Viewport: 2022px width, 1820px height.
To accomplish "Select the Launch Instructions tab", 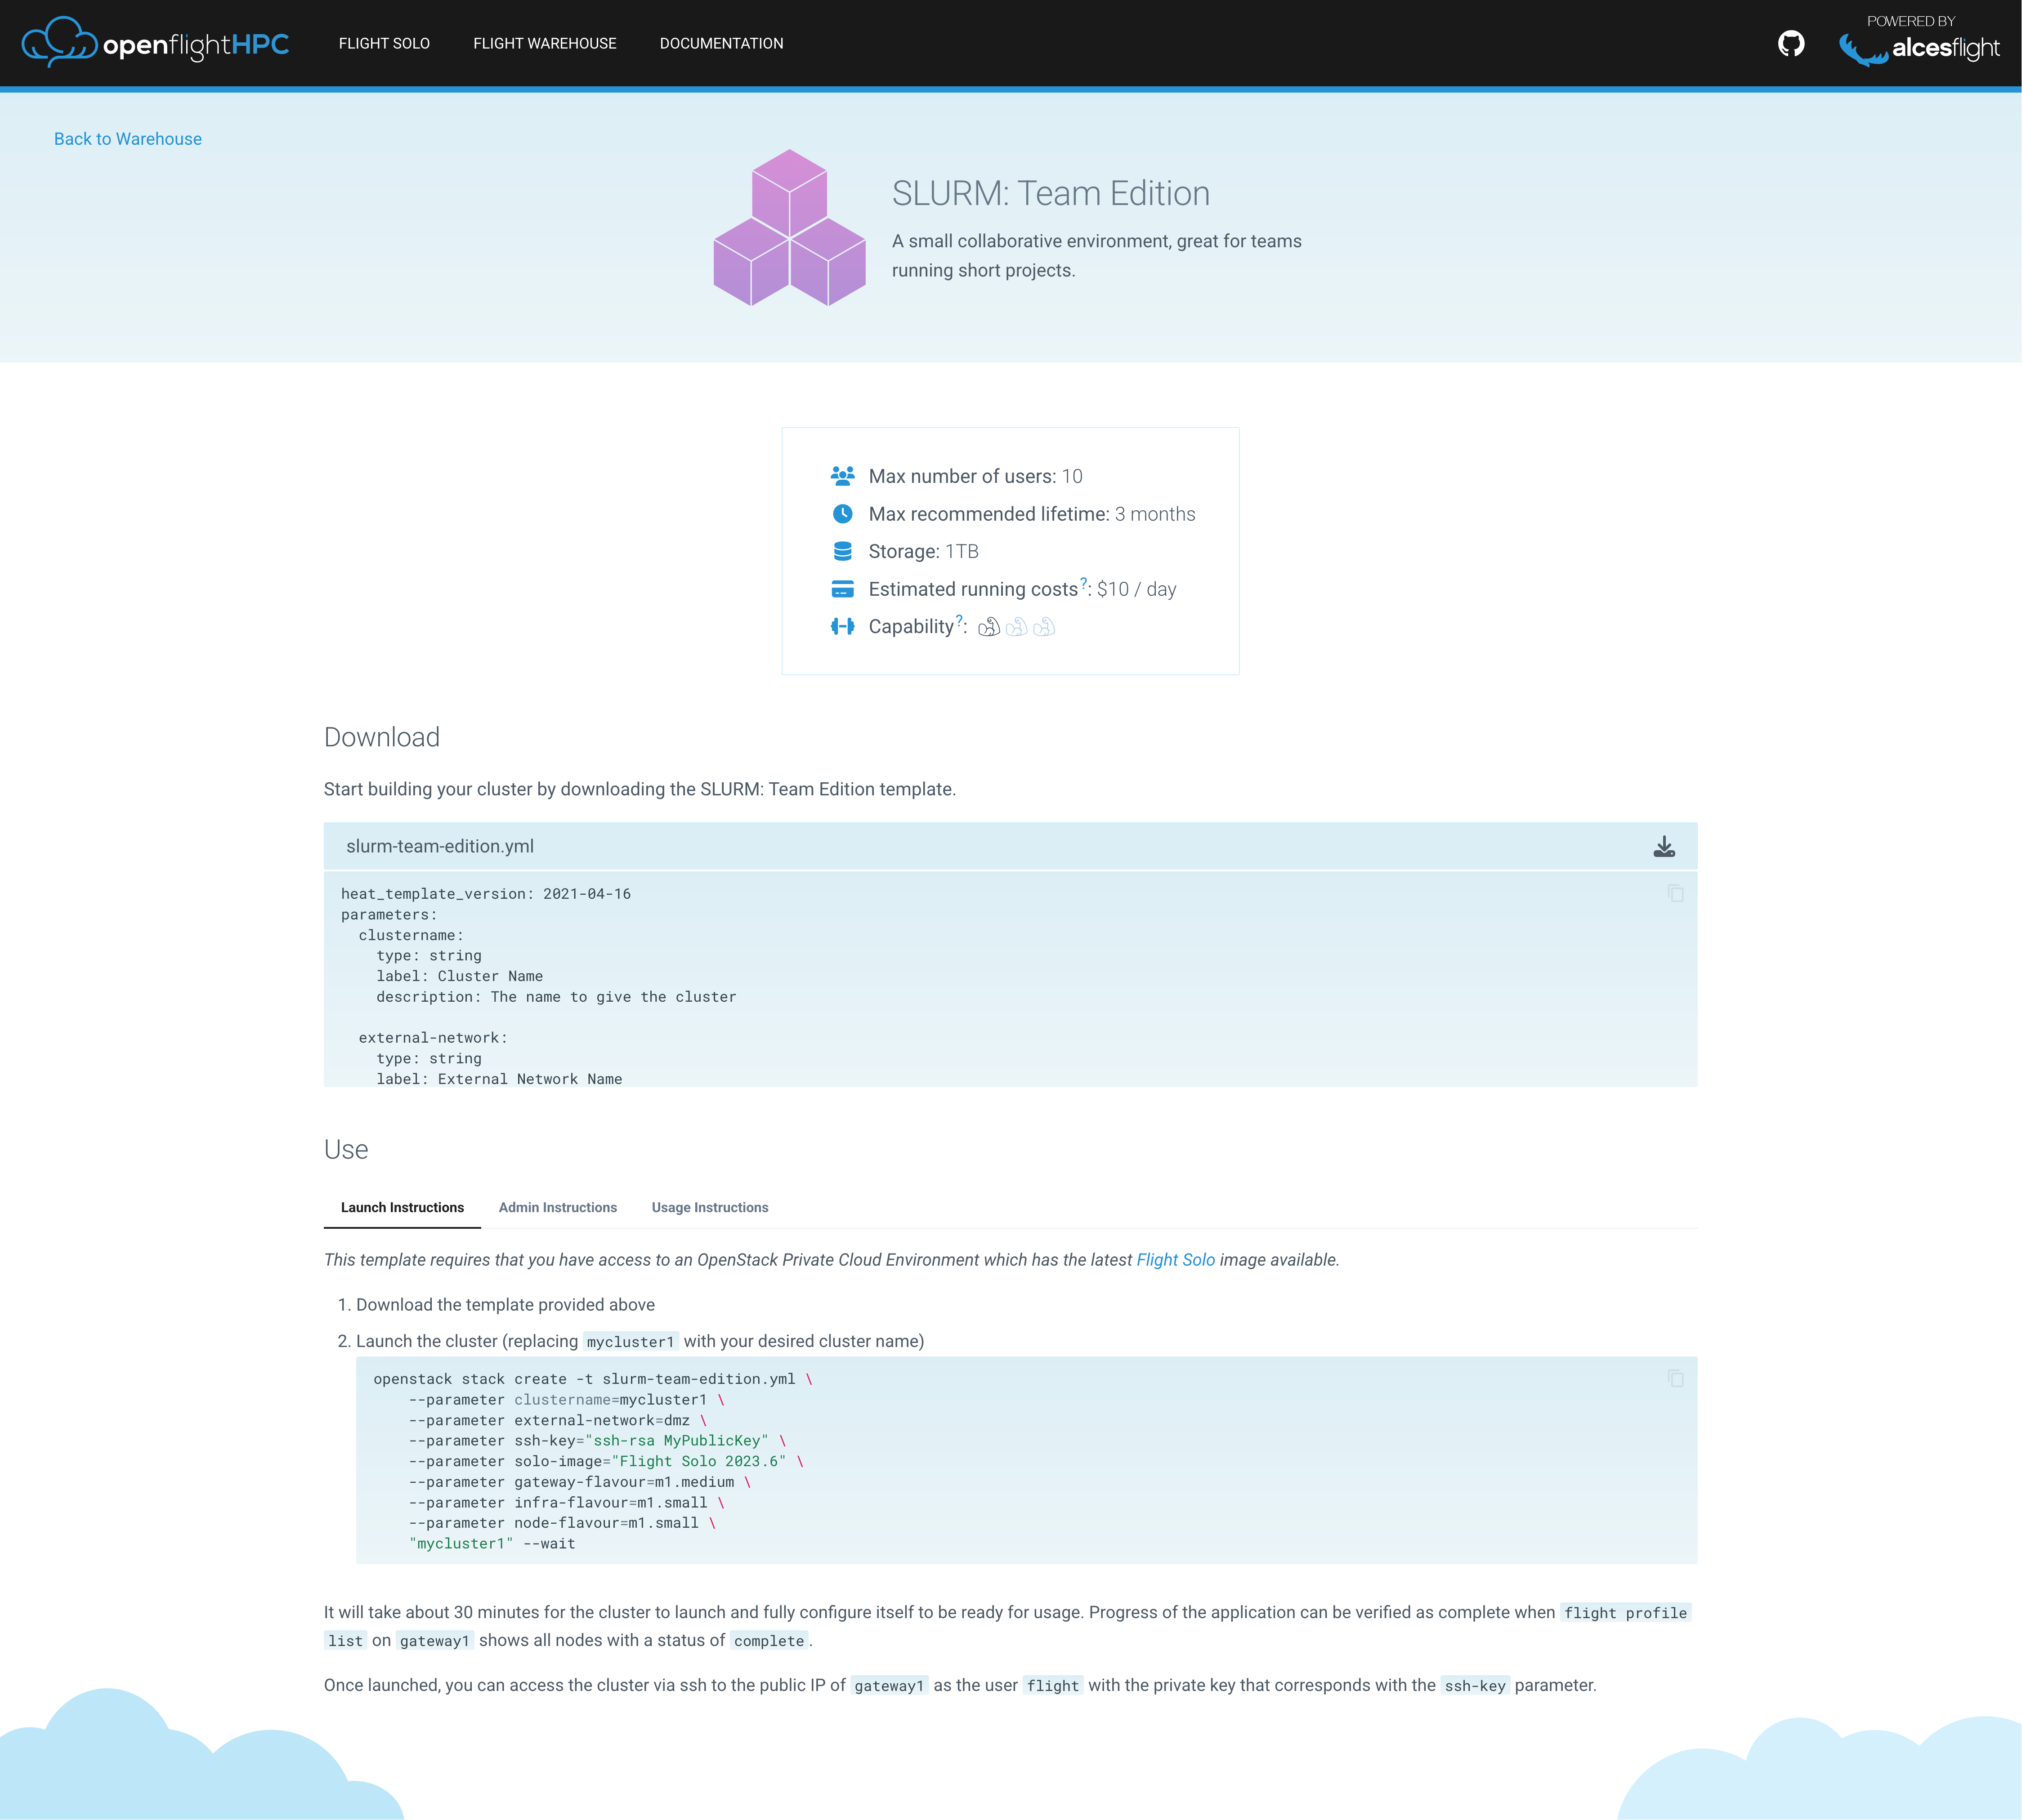I will pos(402,1207).
